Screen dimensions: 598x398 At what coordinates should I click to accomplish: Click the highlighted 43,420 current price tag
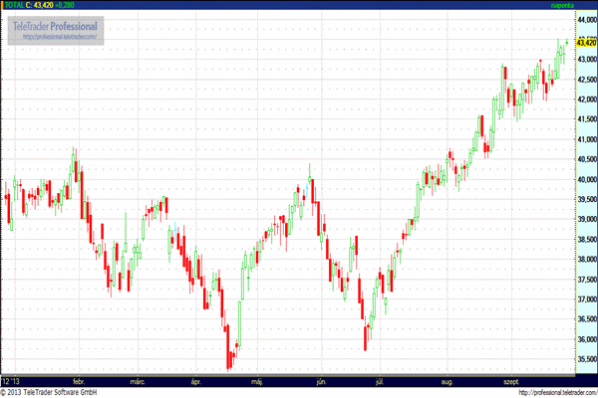coord(586,42)
